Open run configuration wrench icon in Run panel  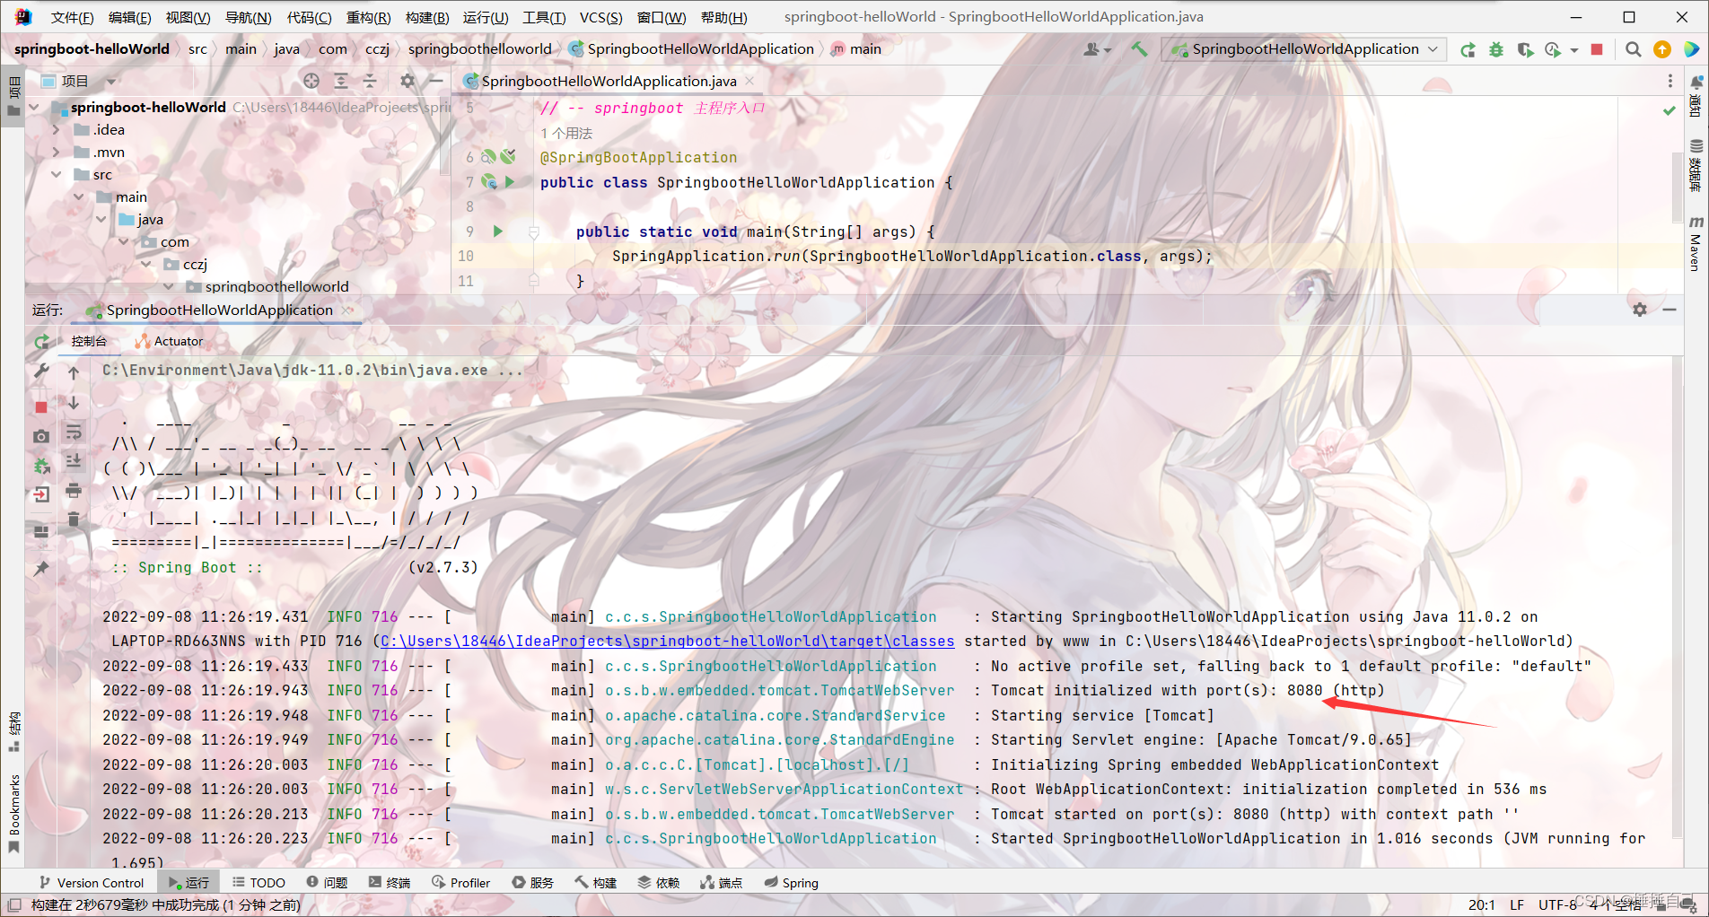point(41,371)
